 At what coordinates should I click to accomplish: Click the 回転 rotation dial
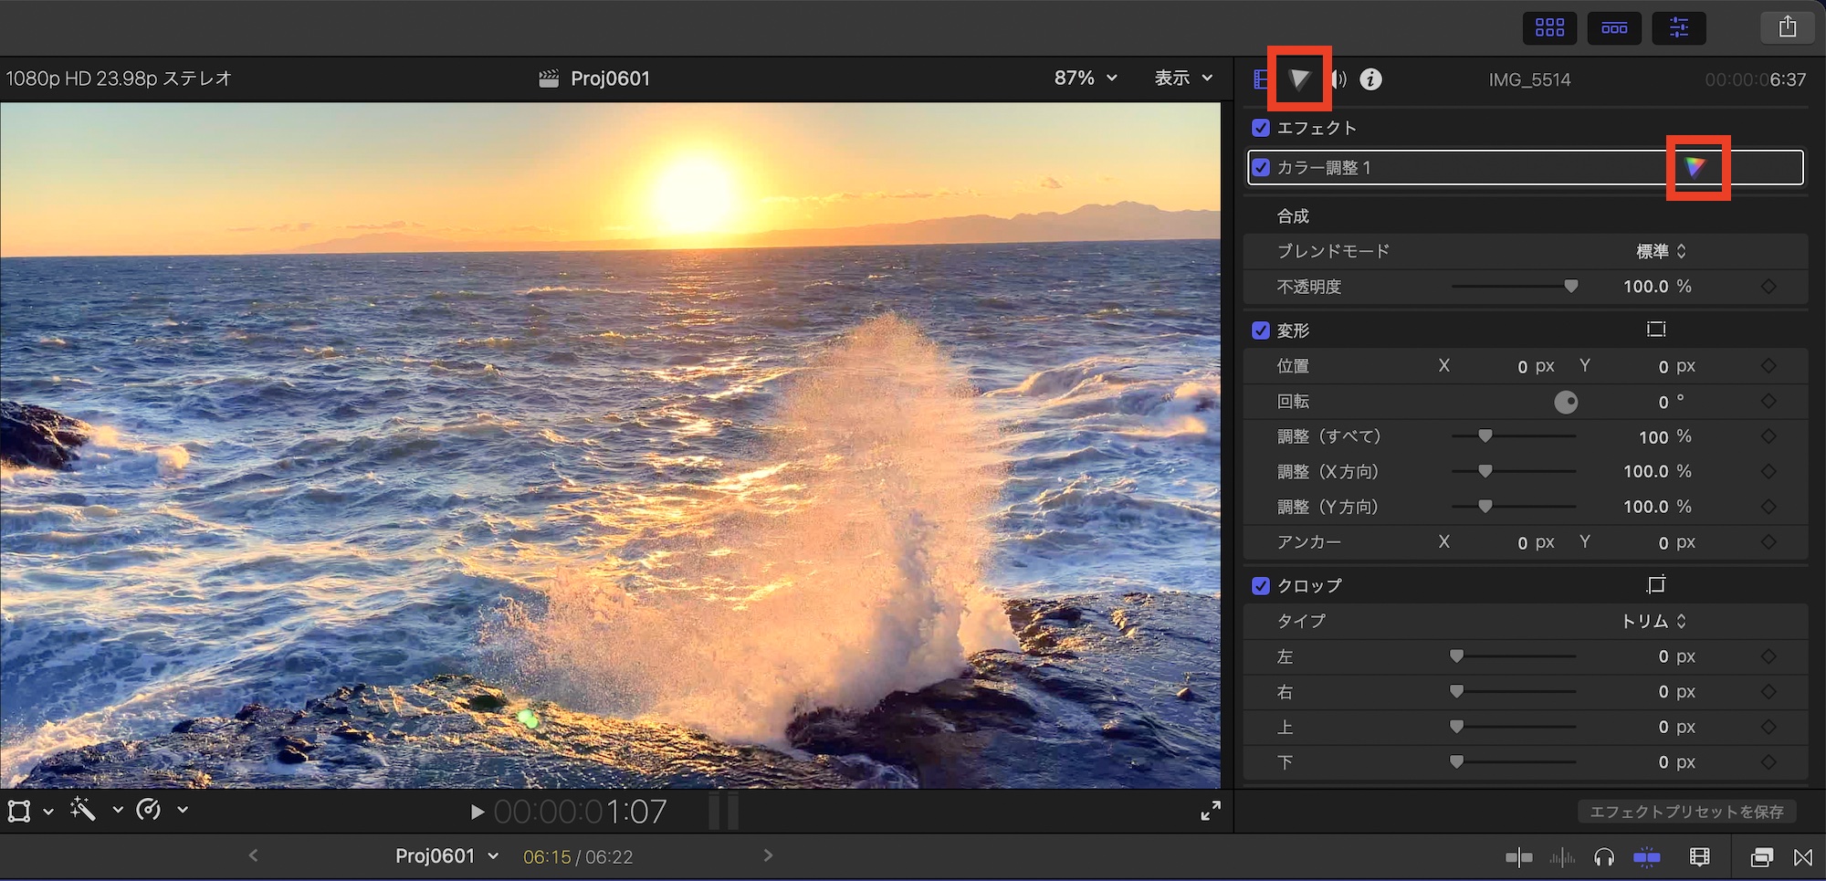coord(1566,402)
